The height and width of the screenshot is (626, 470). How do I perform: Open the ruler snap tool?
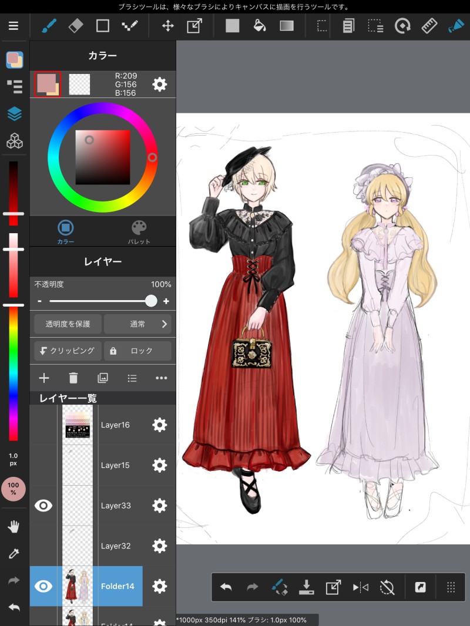[429, 26]
